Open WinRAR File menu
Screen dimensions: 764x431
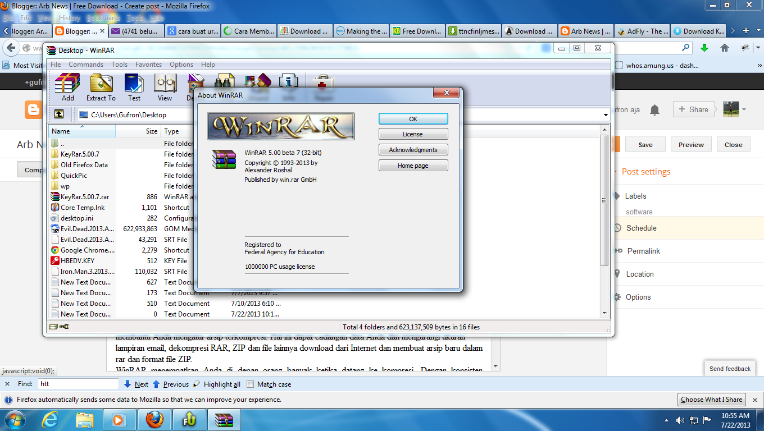(x=56, y=65)
